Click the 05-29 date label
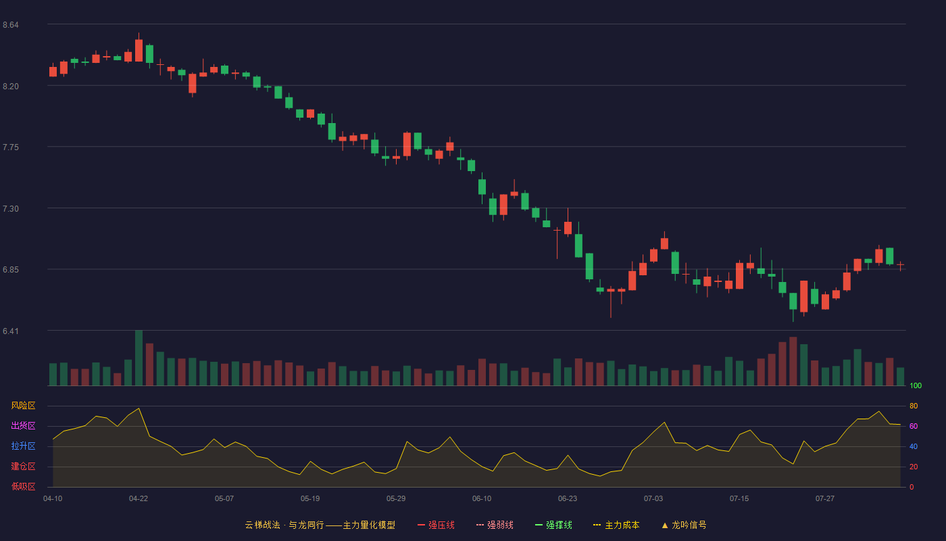This screenshot has width=946, height=541. point(396,498)
